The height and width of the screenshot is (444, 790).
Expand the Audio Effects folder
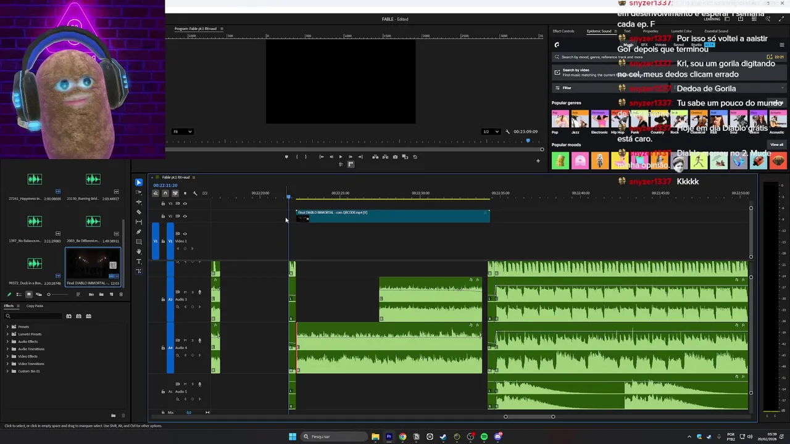tap(7, 342)
